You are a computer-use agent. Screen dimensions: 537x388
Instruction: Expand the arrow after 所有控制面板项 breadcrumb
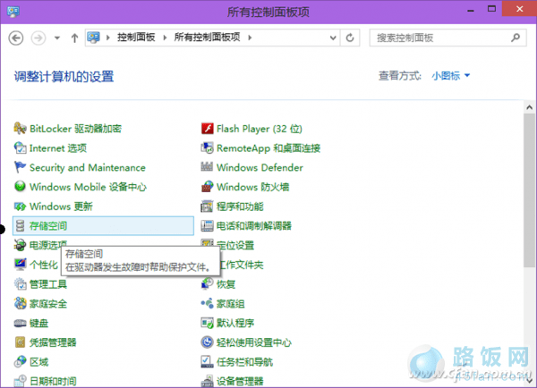(250, 38)
